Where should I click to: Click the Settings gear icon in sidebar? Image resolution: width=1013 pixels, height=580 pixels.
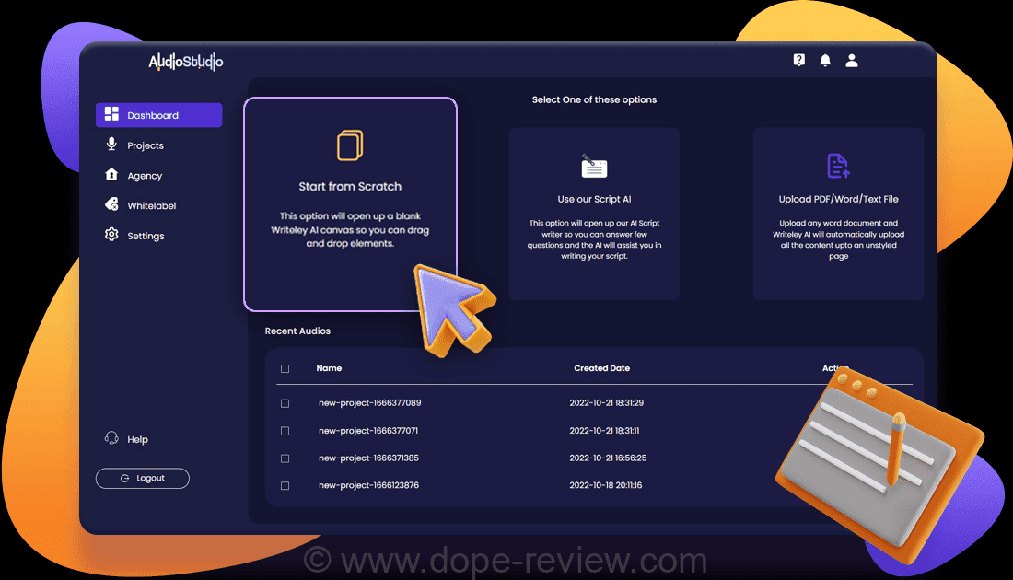coord(111,235)
